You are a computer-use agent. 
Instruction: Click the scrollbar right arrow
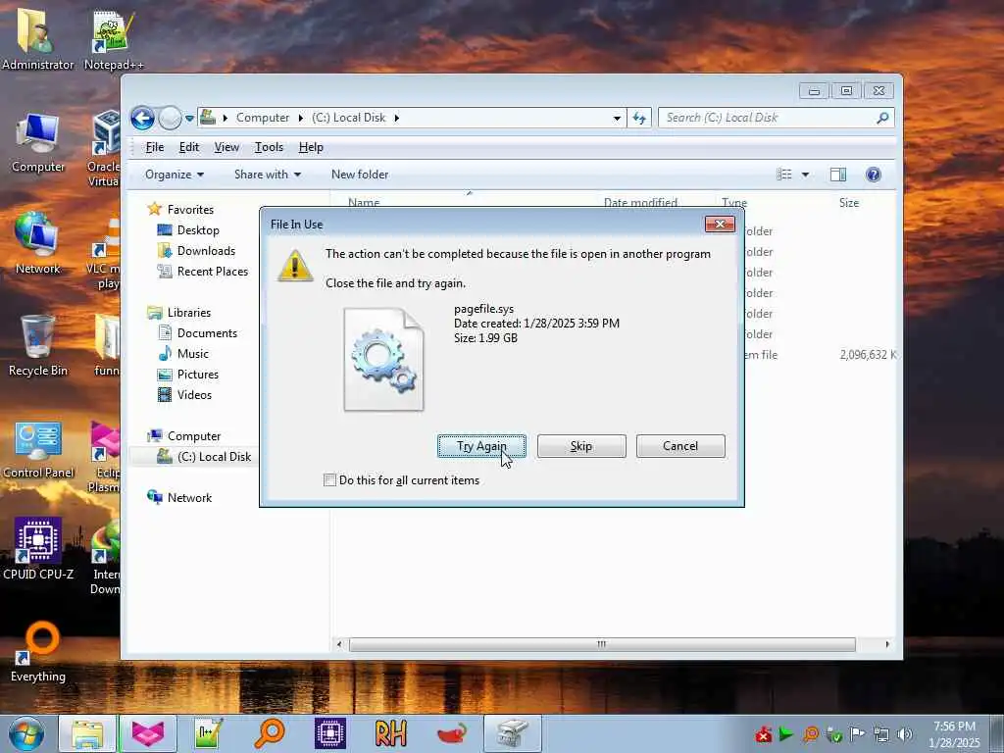click(887, 644)
